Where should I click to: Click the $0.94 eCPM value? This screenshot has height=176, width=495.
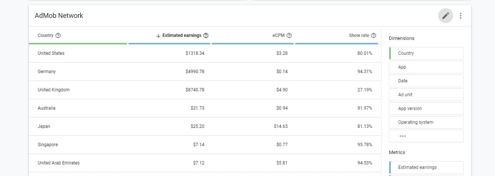(x=282, y=108)
